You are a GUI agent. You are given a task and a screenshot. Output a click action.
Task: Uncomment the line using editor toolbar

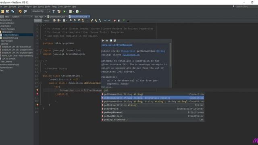click(x=128, y=21)
